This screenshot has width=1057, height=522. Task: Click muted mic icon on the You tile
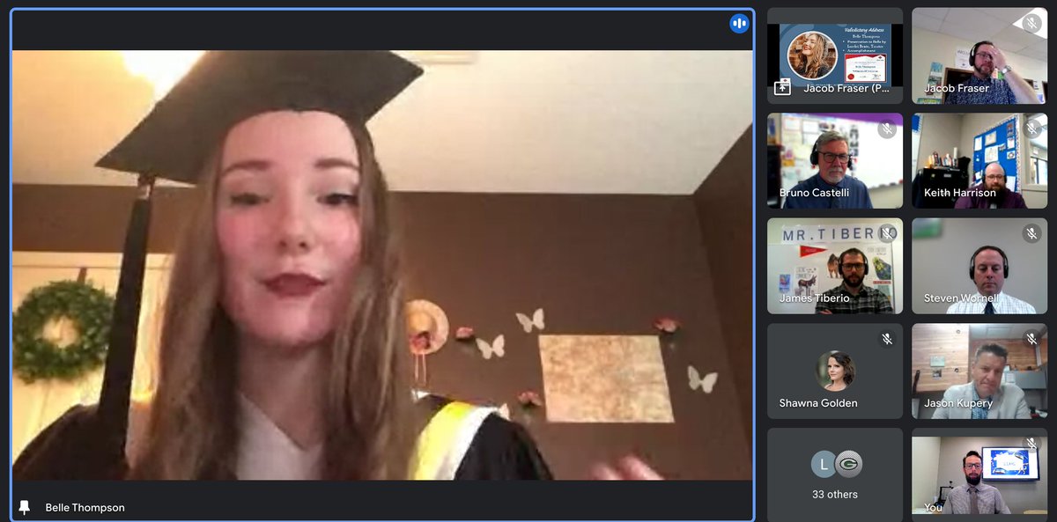(1031, 443)
